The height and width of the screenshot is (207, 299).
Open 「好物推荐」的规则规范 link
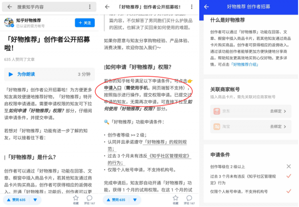(164, 142)
